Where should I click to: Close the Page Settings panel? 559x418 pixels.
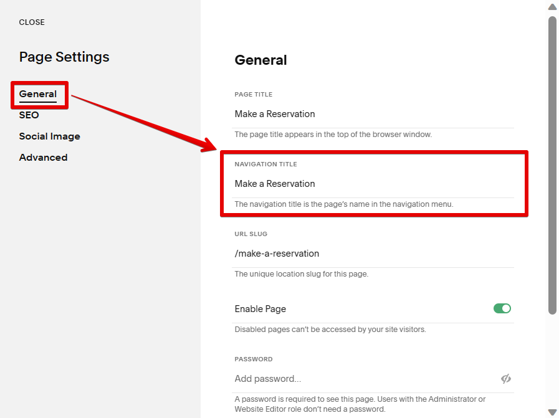[x=32, y=22]
